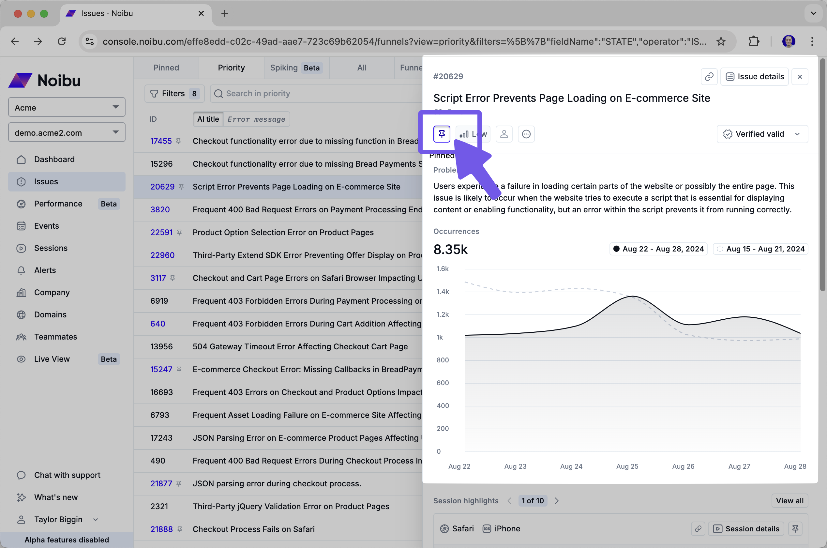Open Alerts from the sidebar bell
The width and height of the screenshot is (827, 548).
click(x=45, y=270)
